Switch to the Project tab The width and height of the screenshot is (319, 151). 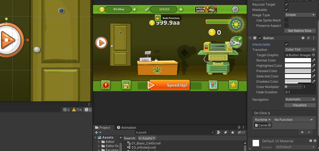coord(103,127)
